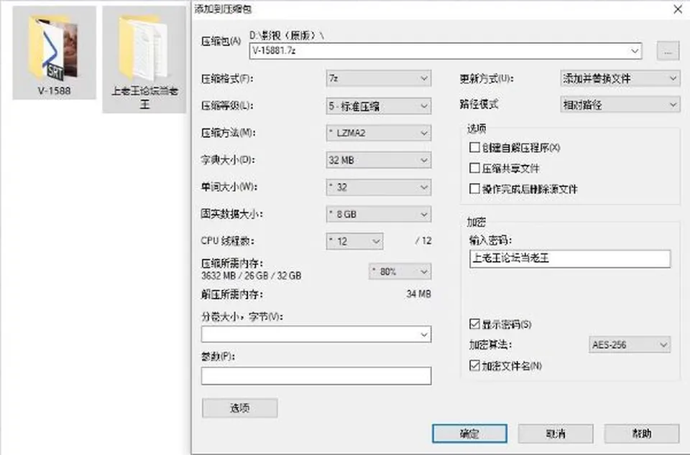Open the 路径模式 相对路径 dropdown

tap(620, 105)
